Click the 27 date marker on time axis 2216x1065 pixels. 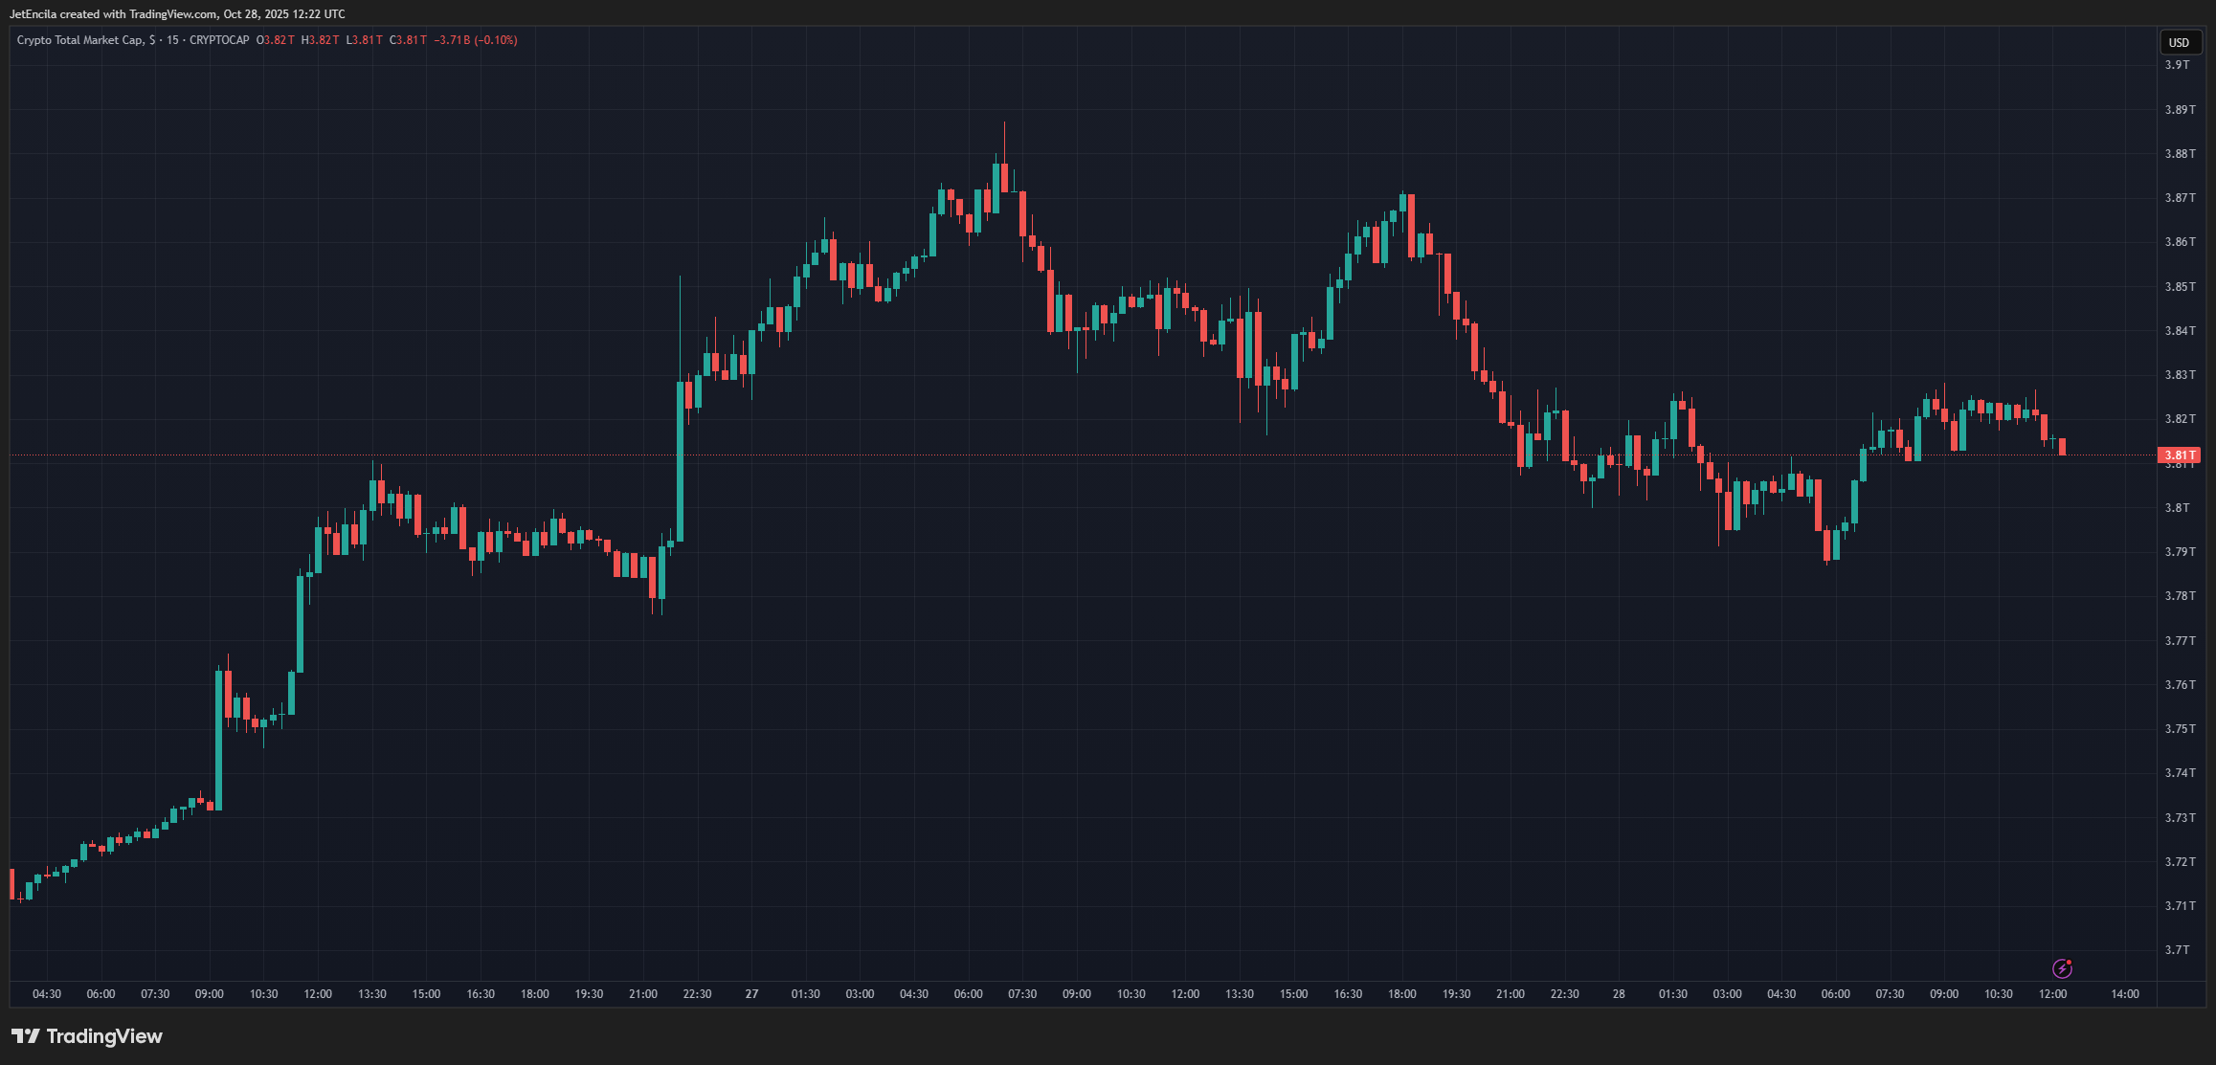[751, 994]
